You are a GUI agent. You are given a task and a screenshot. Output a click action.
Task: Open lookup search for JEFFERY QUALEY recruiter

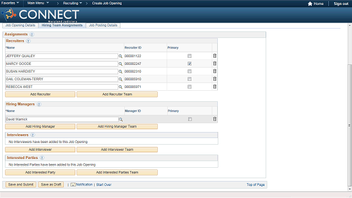click(120, 56)
